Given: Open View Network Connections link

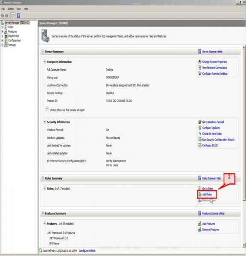Looking at the screenshot, I should [214, 68].
